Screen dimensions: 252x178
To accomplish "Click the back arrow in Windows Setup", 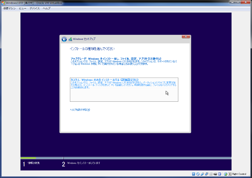I will (x=64, y=39).
